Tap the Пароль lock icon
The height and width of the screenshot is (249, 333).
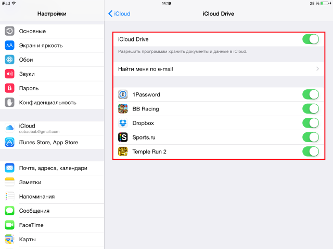coord(9,88)
